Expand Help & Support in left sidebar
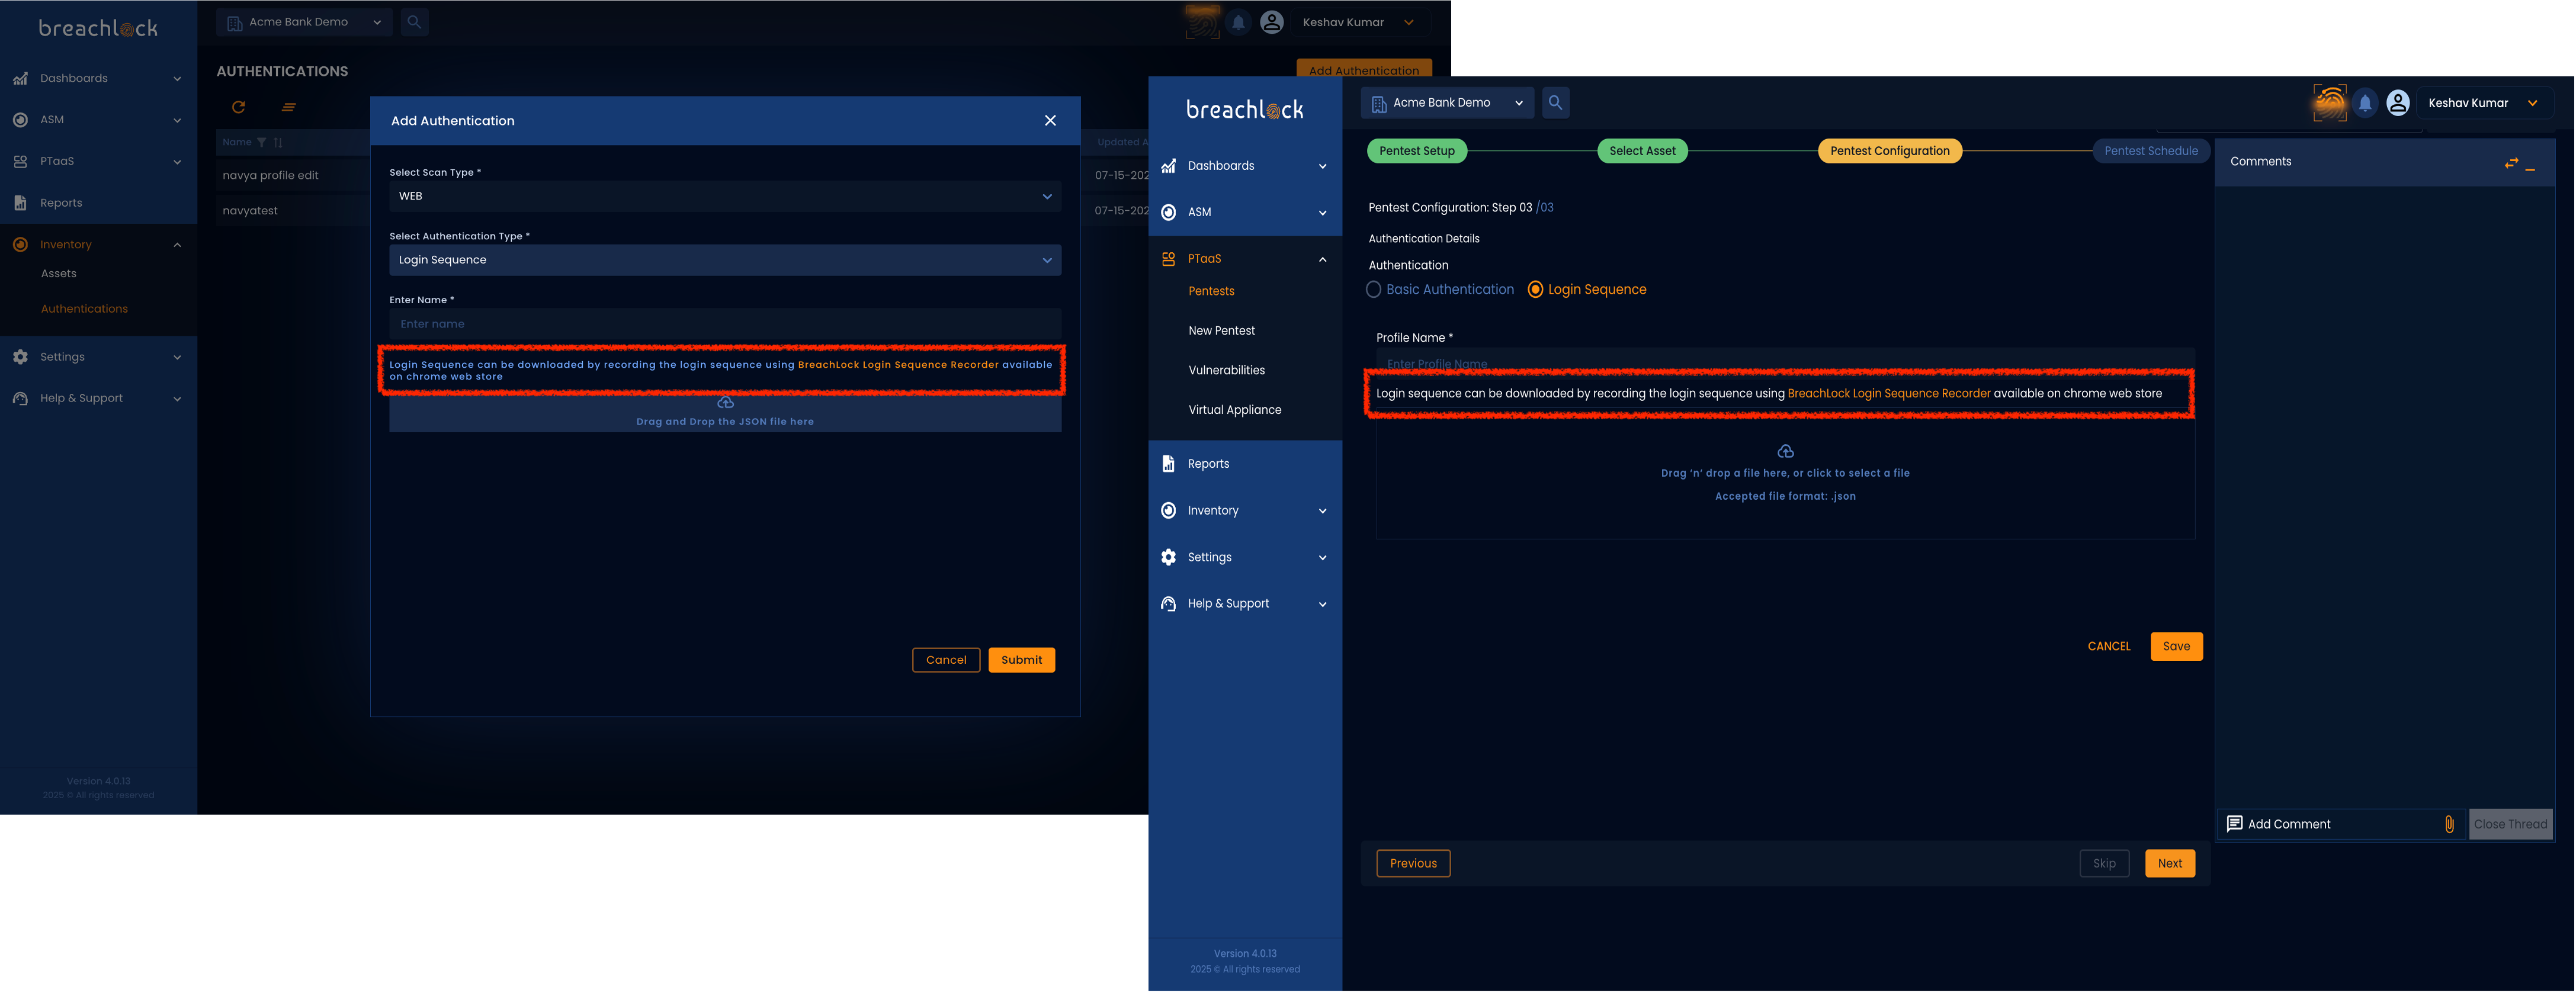The height and width of the screenshot is (993, 2576). click(177, 399)
